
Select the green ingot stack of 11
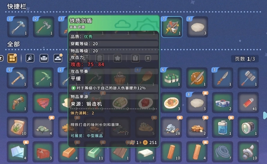coord(95,153)
